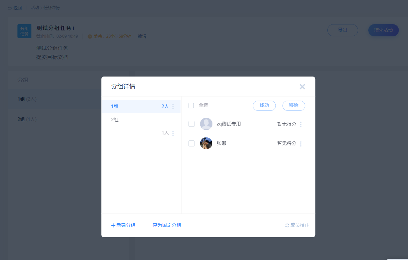This screenshot has height=260, width=408.
Task: Click the 成员校正 refresh icon
Action: 287,225
